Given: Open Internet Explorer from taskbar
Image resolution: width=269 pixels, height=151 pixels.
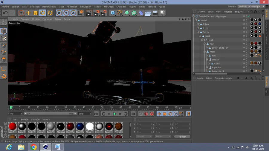Looking at the screenshot, I should click(x=9, y=147).
